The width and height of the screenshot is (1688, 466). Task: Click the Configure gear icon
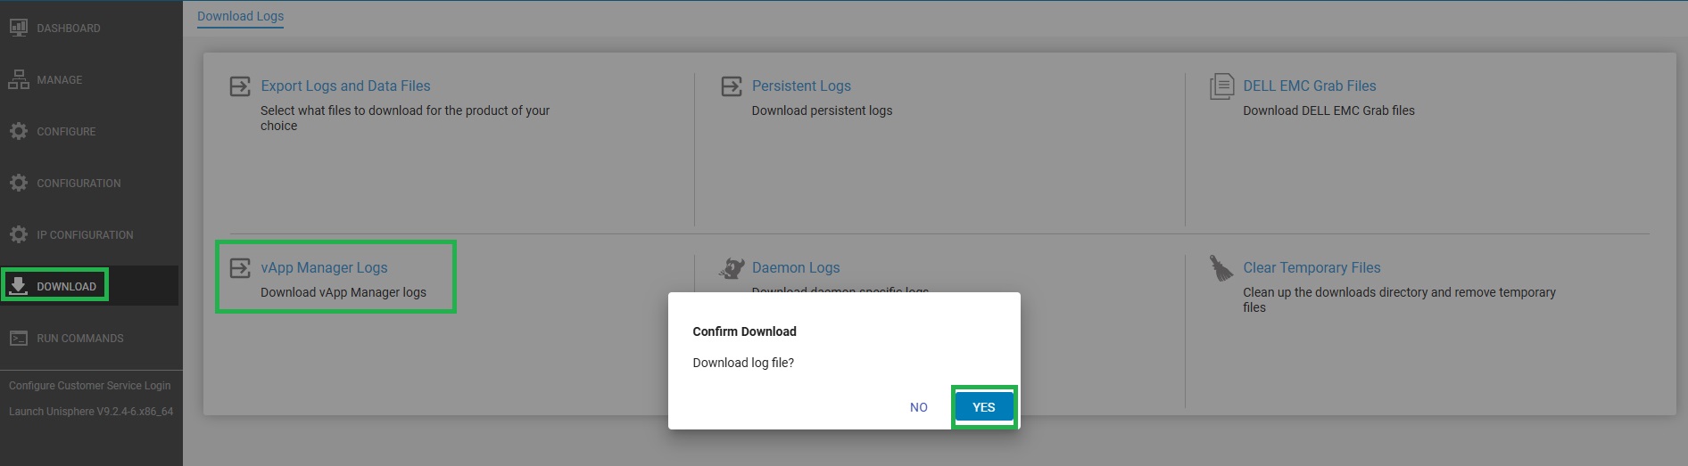tap(18, 131)
